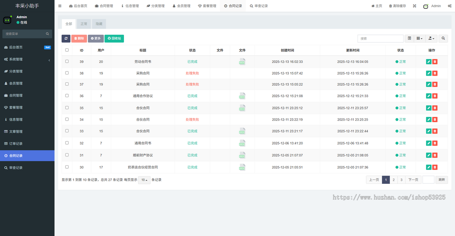Open the rows-per-page dropdown showing 10
455x236 pixels.
coord(144,180)
